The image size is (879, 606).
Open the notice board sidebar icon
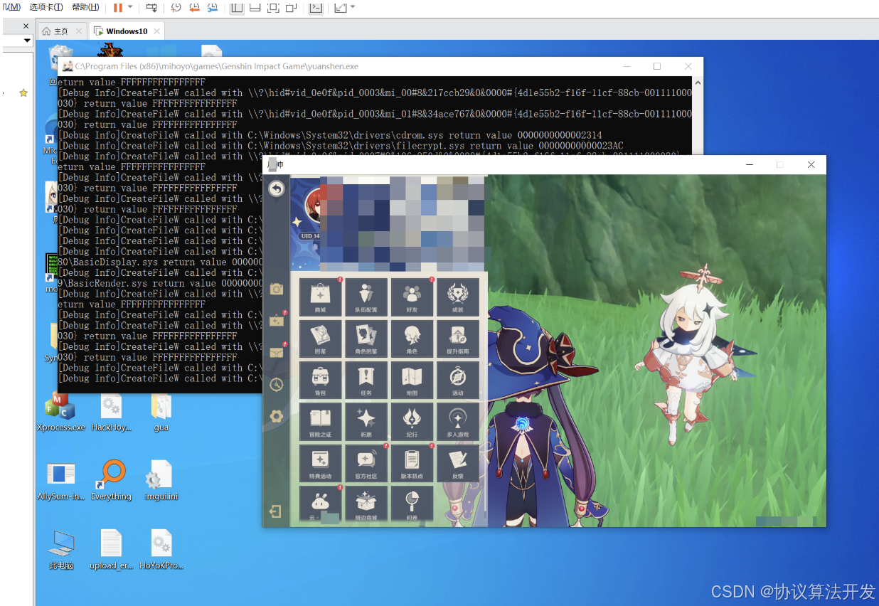276,320
